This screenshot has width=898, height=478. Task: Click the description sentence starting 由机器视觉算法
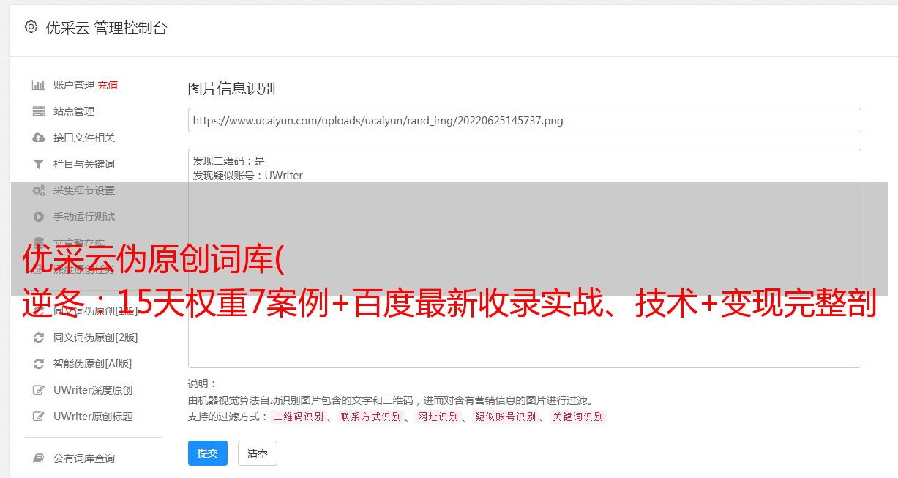[x=390, y=400]
